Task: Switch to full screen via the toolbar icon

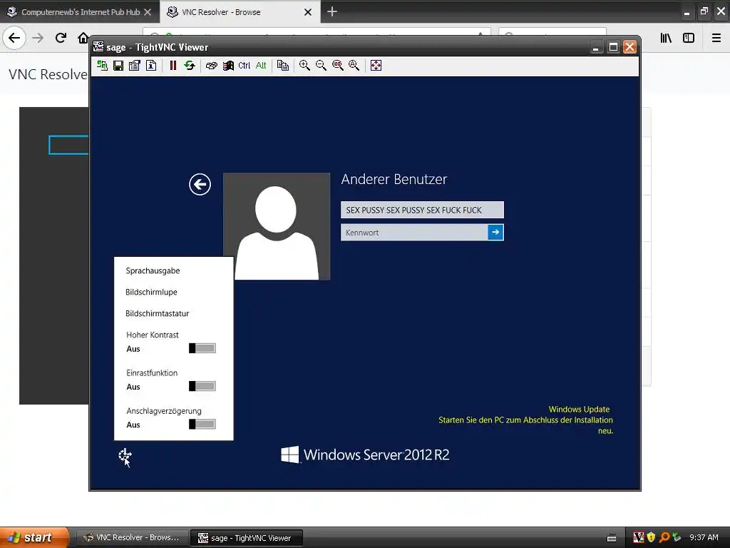Action: (x=376, y=66)
